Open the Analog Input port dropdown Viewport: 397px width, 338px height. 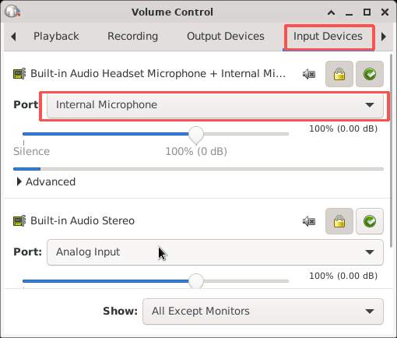click(x=215, y=252)
